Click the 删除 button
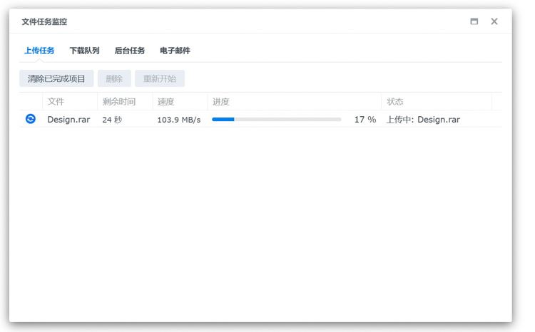The height and width of the screenshot is (332, 535). 114,78
